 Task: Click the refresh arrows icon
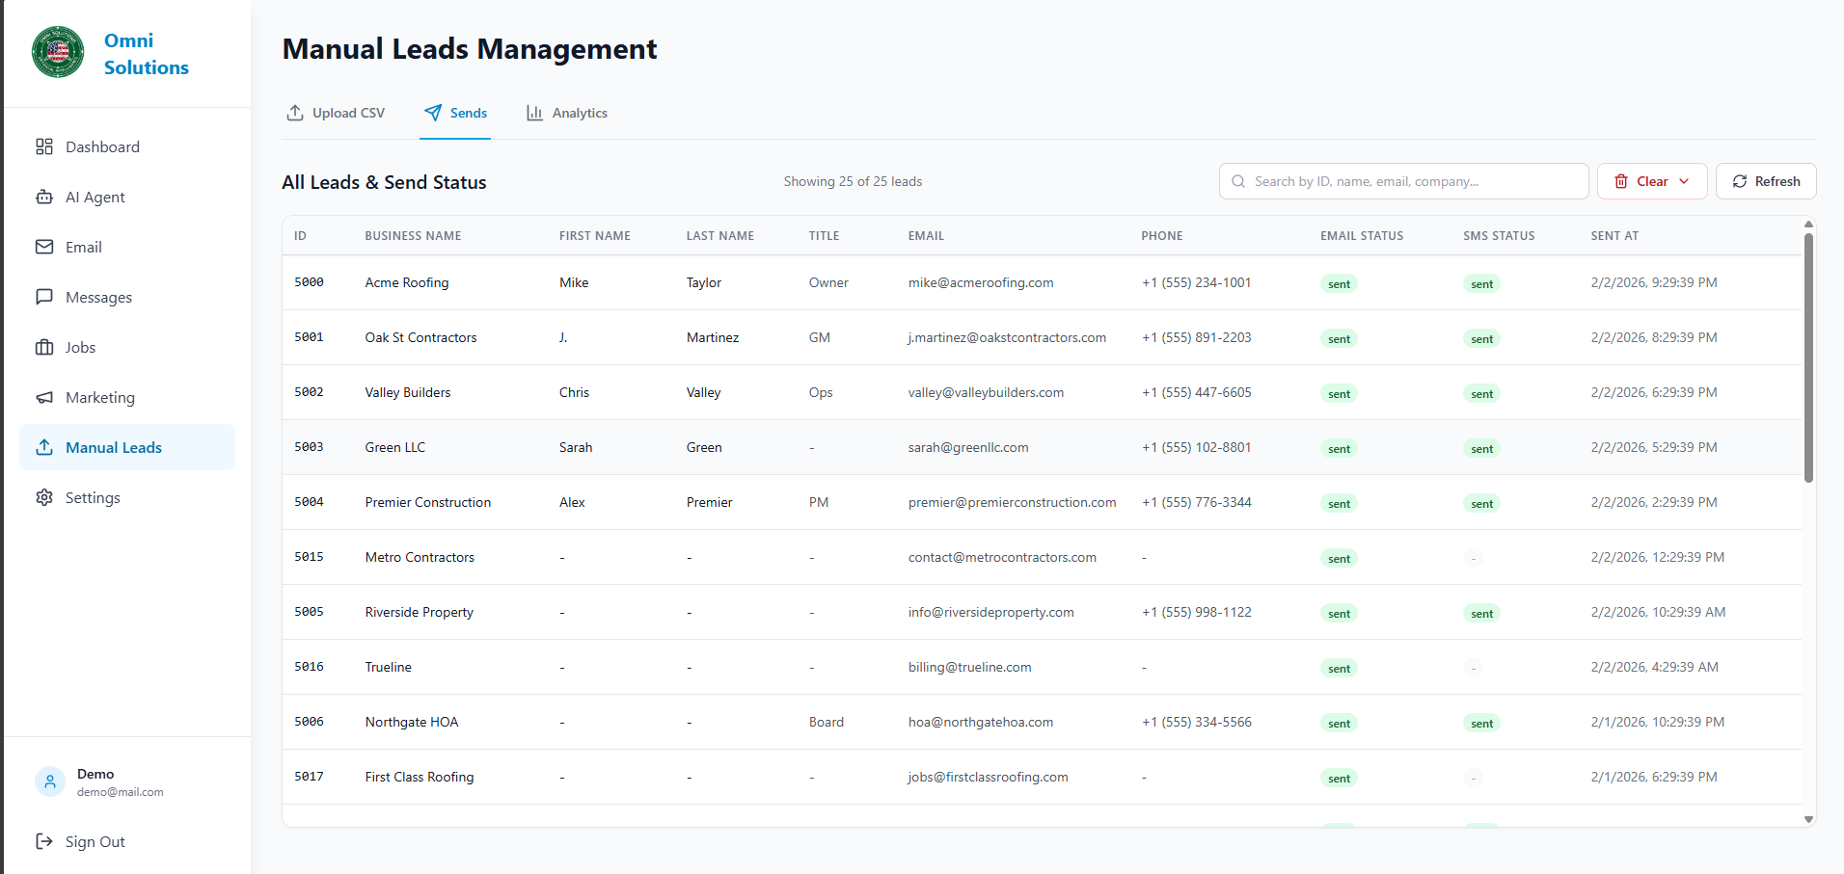point(1741,181)
